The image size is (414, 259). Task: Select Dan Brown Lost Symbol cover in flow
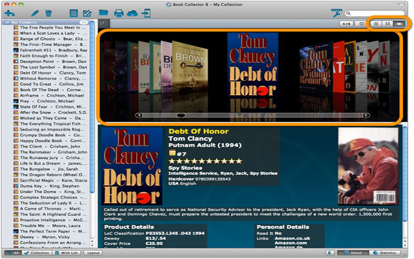click(x=190, y=66)
